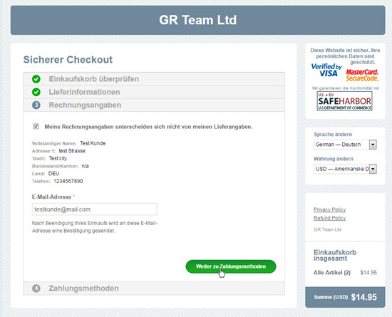This screenshot has width=392, height=317.
Task: Click the Safe Harbor certification badge
Action: (x=344, y=101)
